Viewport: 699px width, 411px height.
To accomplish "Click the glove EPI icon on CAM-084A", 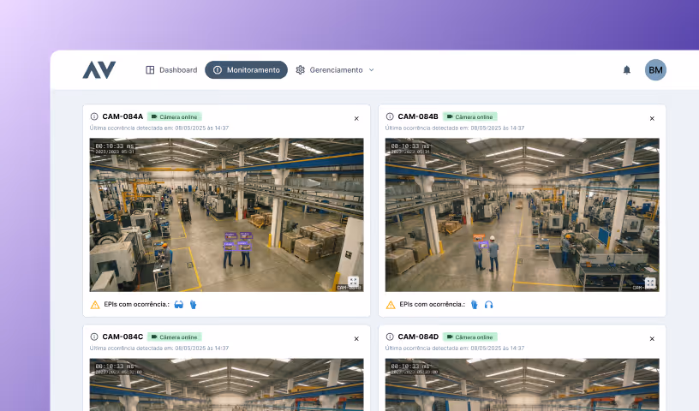I will pyautogui.click(x=193, y=305).
